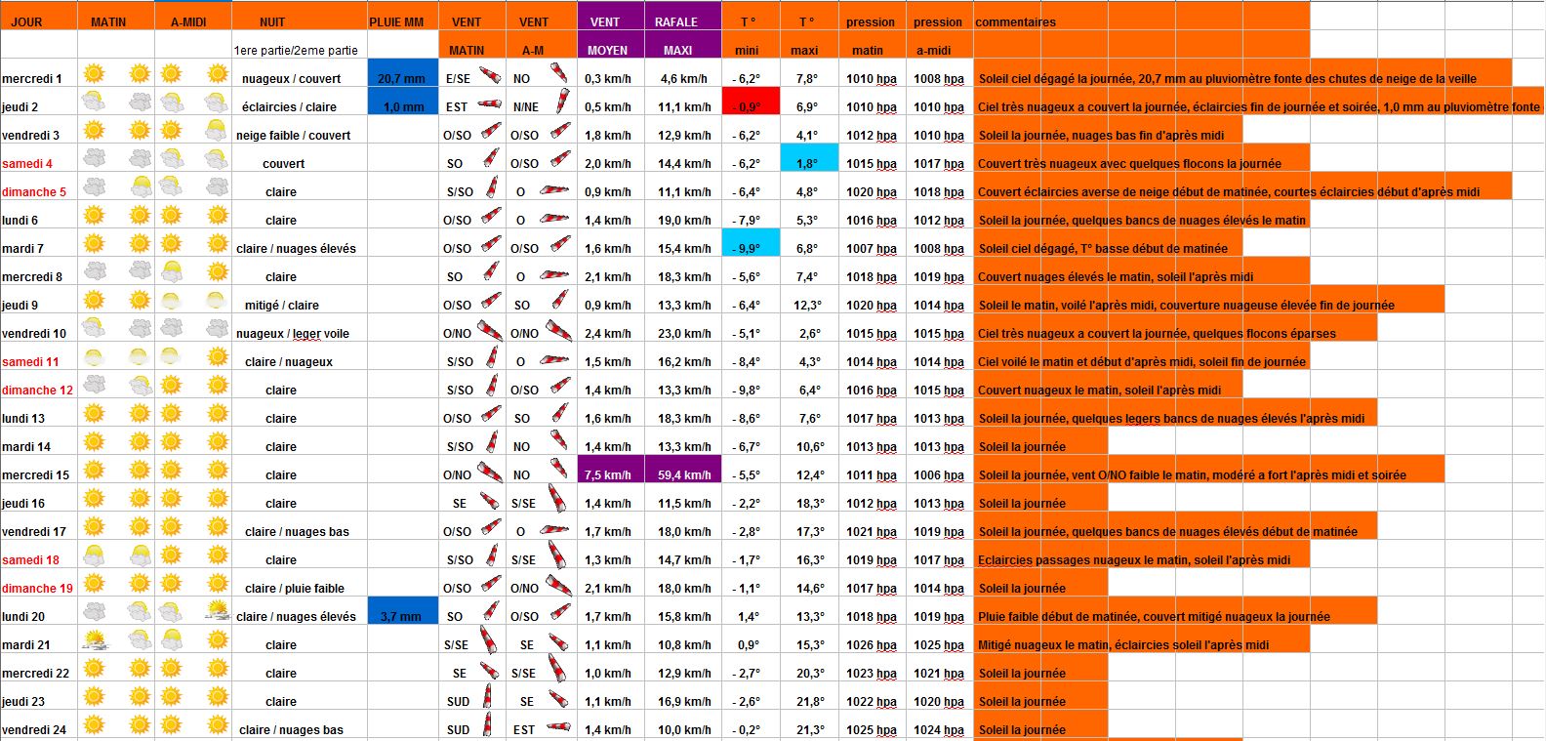
Task: Click the purple 59,4 km/h gust cell
Action: (683, 470)
